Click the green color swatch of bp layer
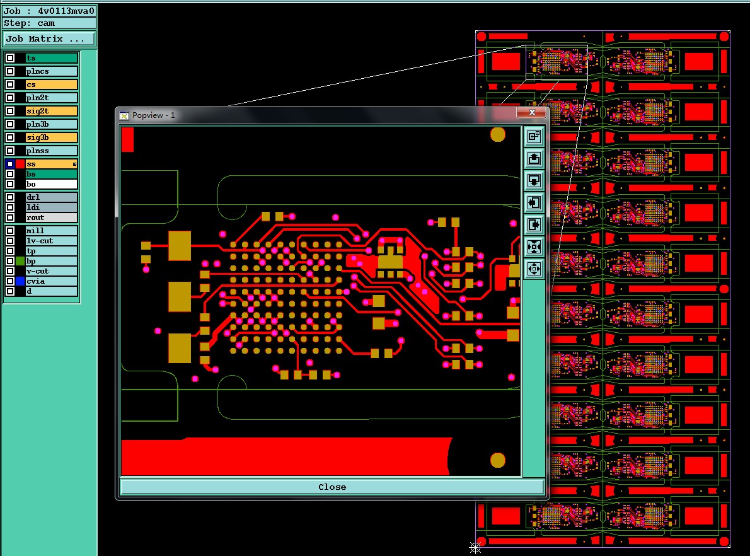 [20, 261]
